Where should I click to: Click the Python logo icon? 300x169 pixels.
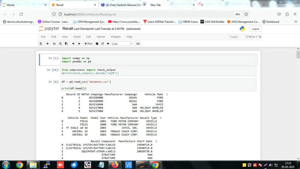[x=242, y=29]
